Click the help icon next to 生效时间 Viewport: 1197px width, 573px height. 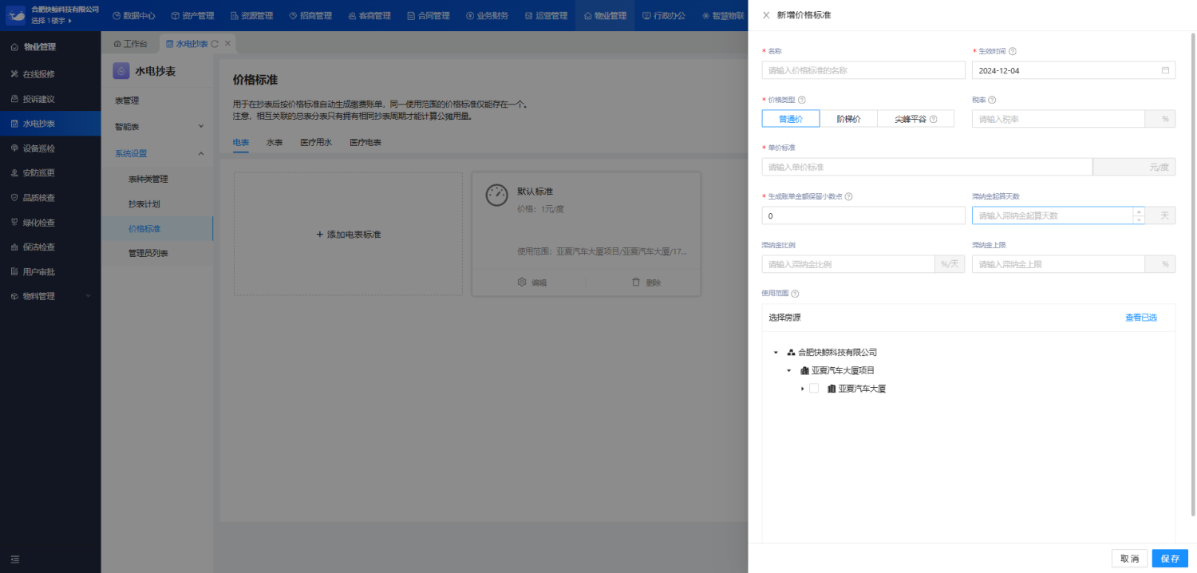click(x=1013, y=51)
